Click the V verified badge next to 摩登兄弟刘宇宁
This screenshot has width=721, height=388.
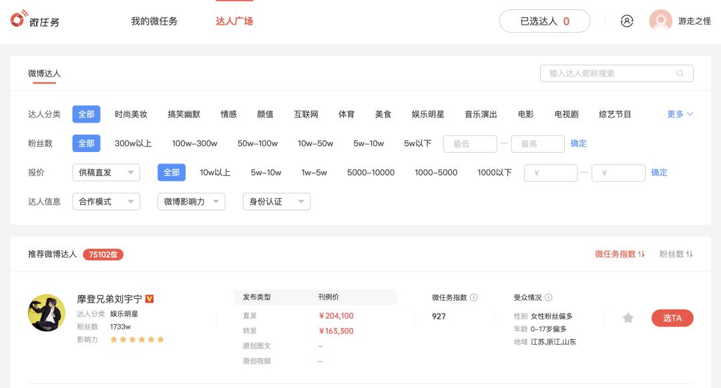(x=148, y=299)
